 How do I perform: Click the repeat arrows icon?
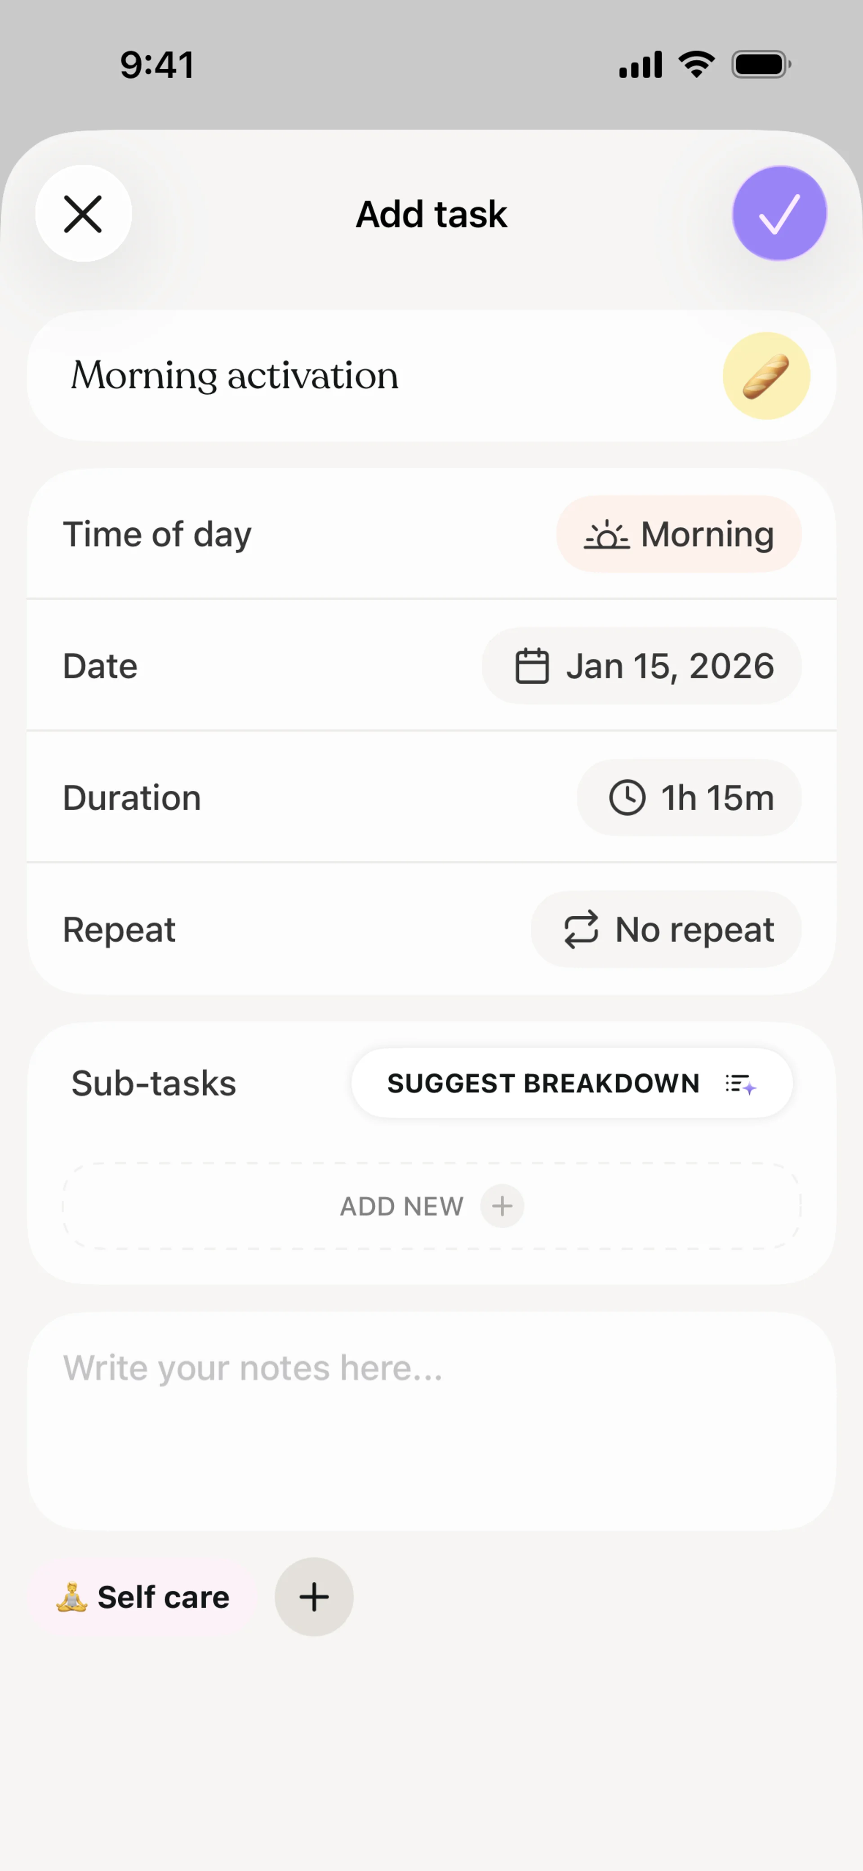(x=581, y=930)
